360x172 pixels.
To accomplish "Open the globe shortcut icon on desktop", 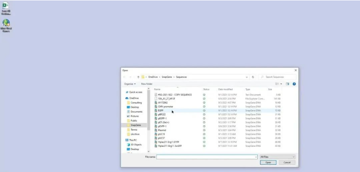I will click(x=6, y=23).
